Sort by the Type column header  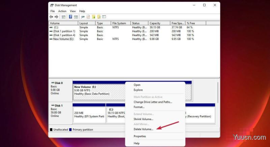103,23
